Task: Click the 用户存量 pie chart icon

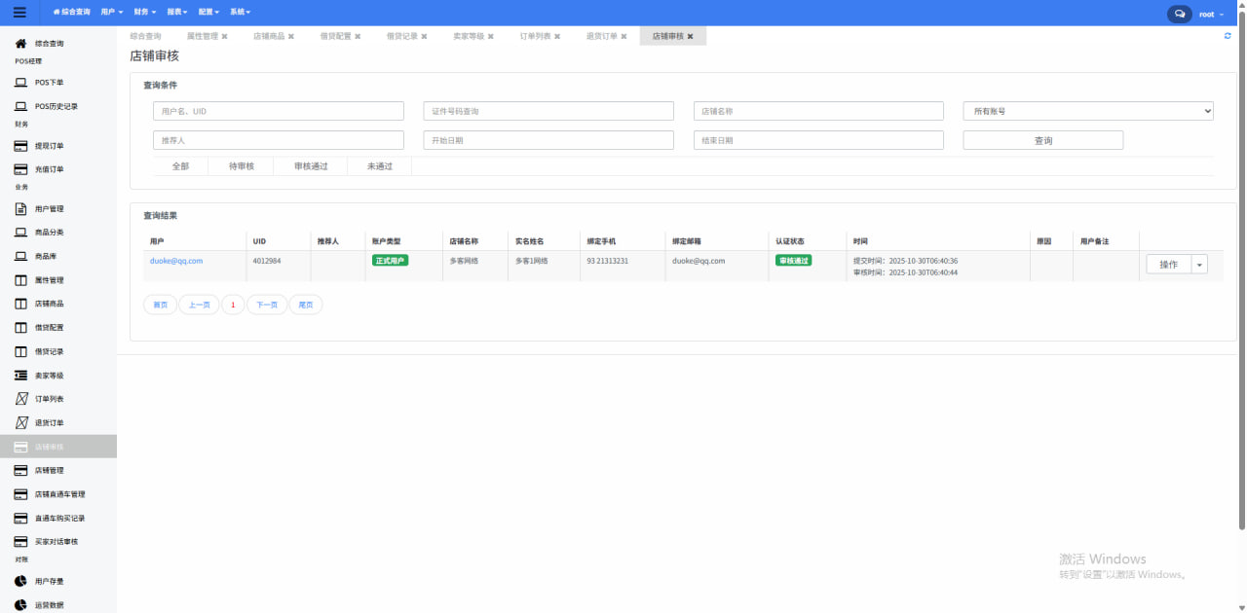Action: pyautogui.click(x=20, y=581)
